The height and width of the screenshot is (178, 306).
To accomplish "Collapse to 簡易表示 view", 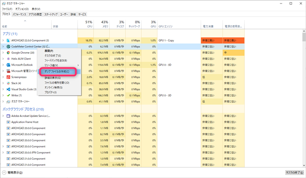I will pos(13,173).
